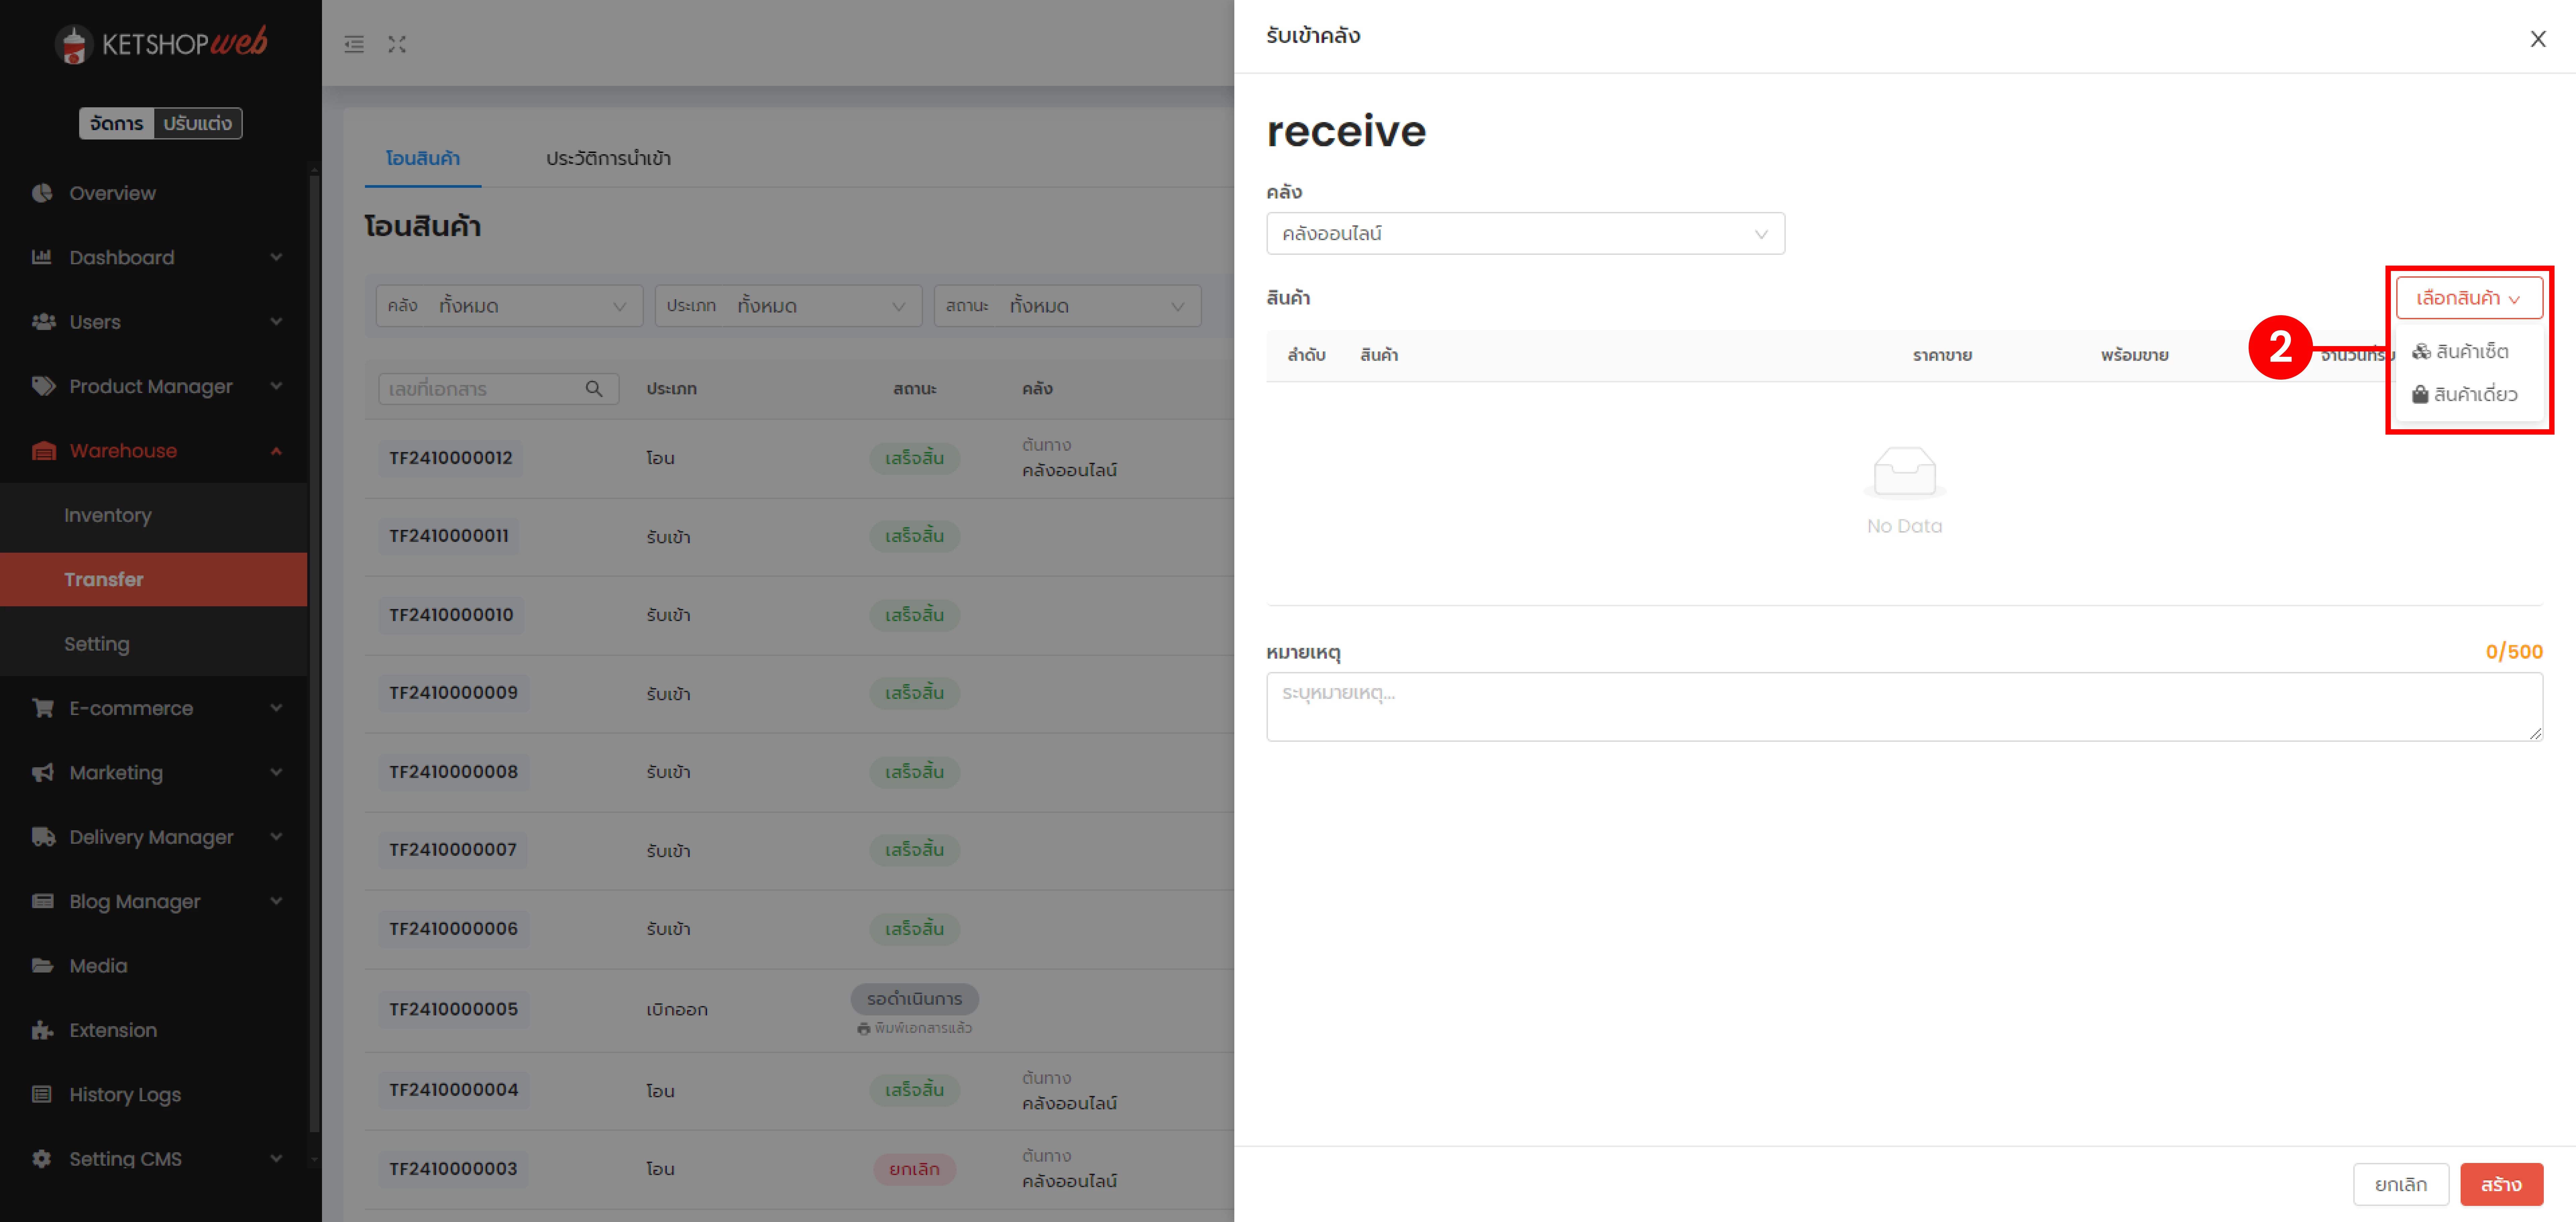2576x1222 pixels.
Task: Expand the Setting CMS chevron
Action: click(x=276, y=1159)
